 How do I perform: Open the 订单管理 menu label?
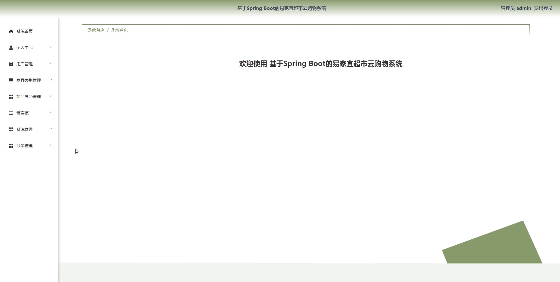24,146
